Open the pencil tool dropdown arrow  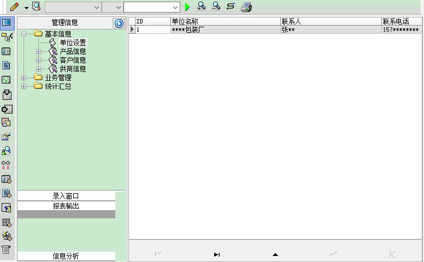pyautogui.click(x=26, y=8)
